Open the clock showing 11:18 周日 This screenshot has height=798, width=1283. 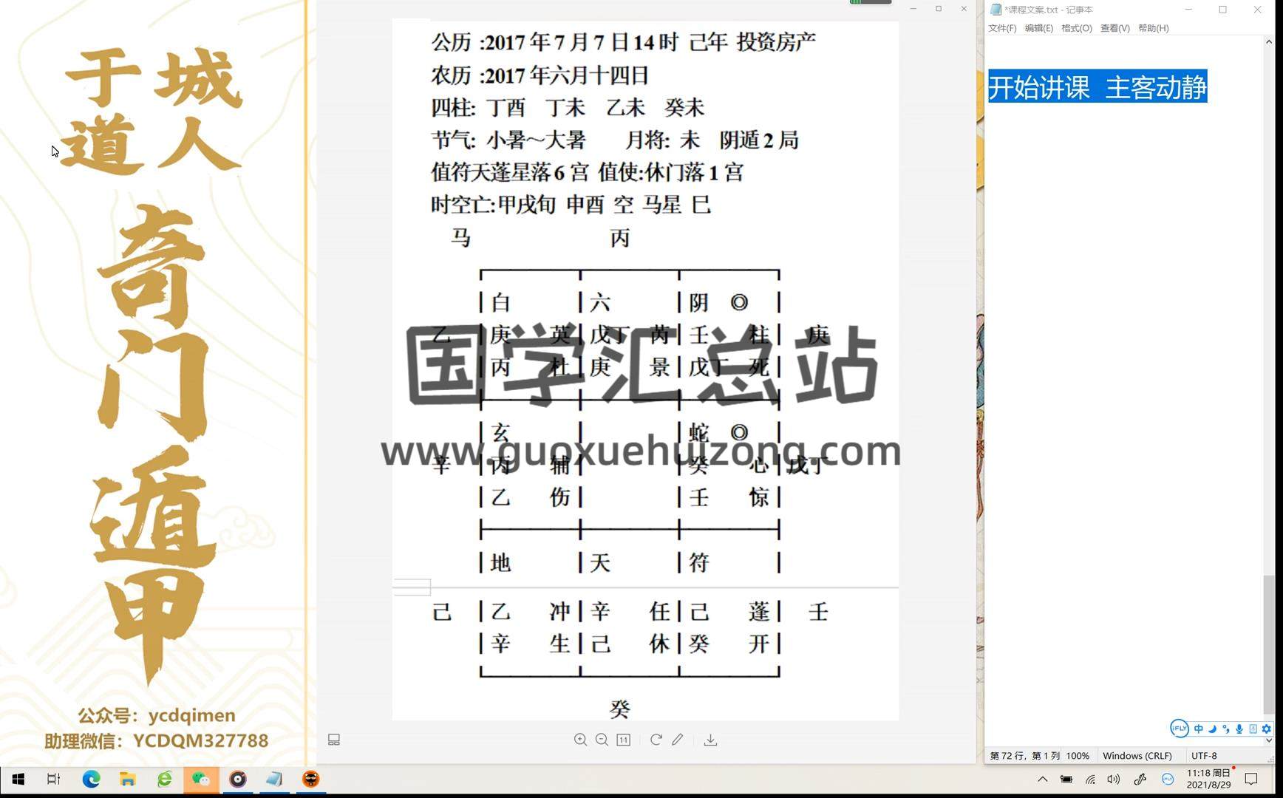[x=1209, y=779]
